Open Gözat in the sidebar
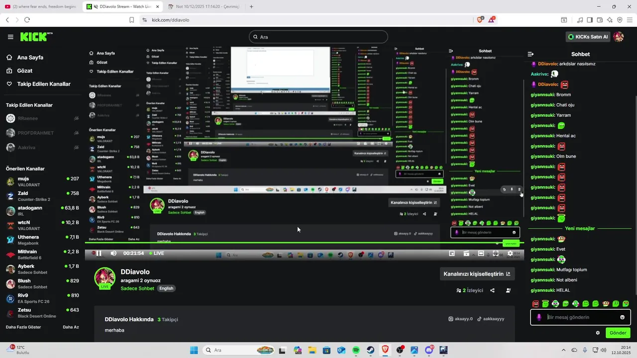637x358 pixels. (x=41, y=71)
